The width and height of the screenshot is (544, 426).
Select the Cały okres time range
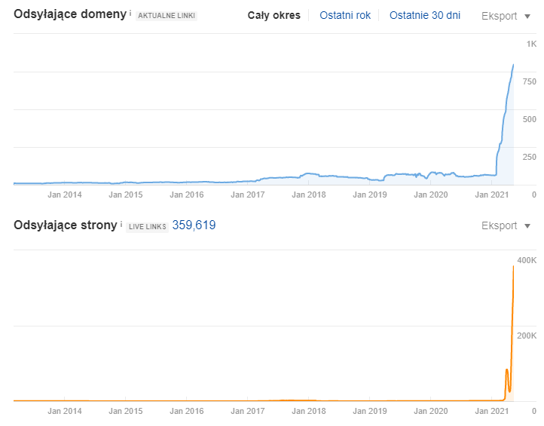274,15
